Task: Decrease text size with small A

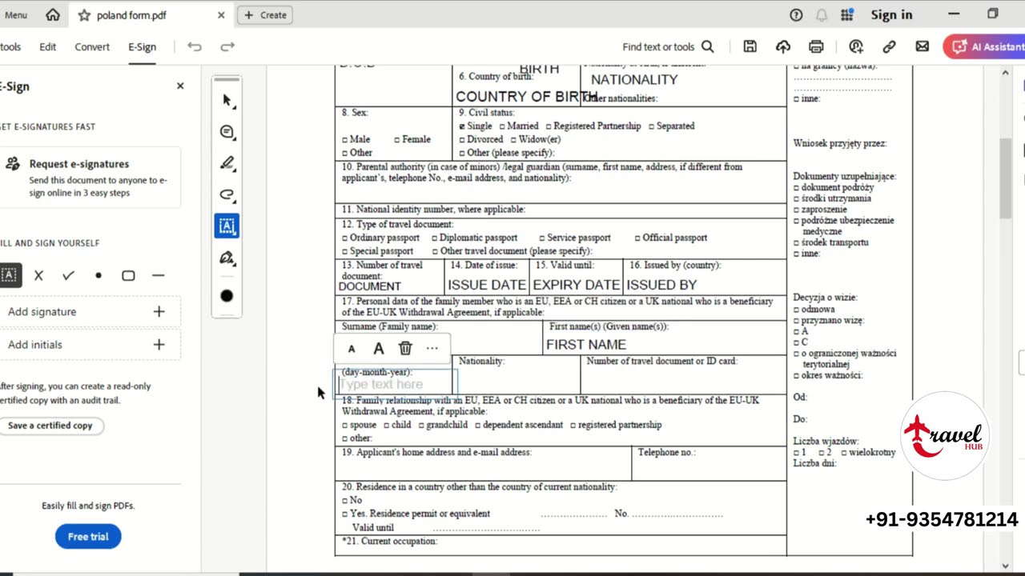Action: pos(351,349)
